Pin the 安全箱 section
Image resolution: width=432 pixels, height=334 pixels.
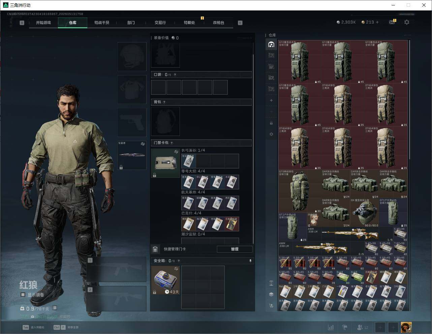tap(250, 261)
